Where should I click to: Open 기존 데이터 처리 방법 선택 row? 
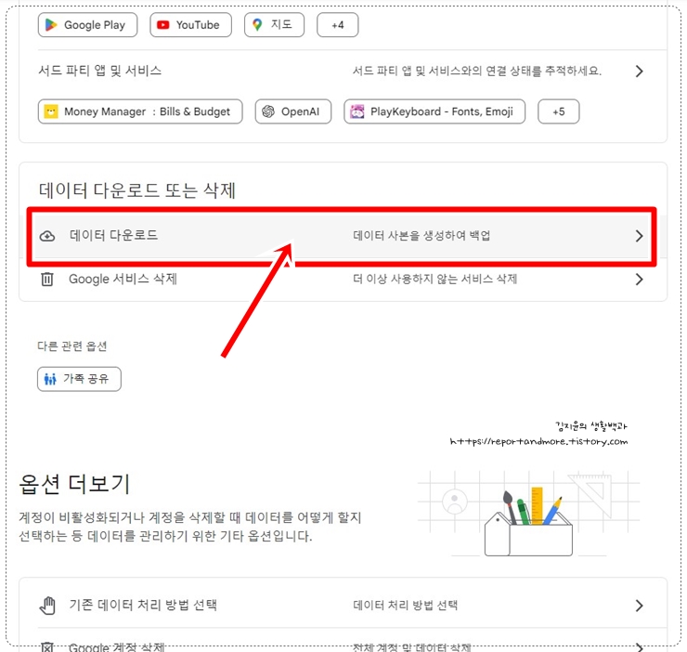343,606
